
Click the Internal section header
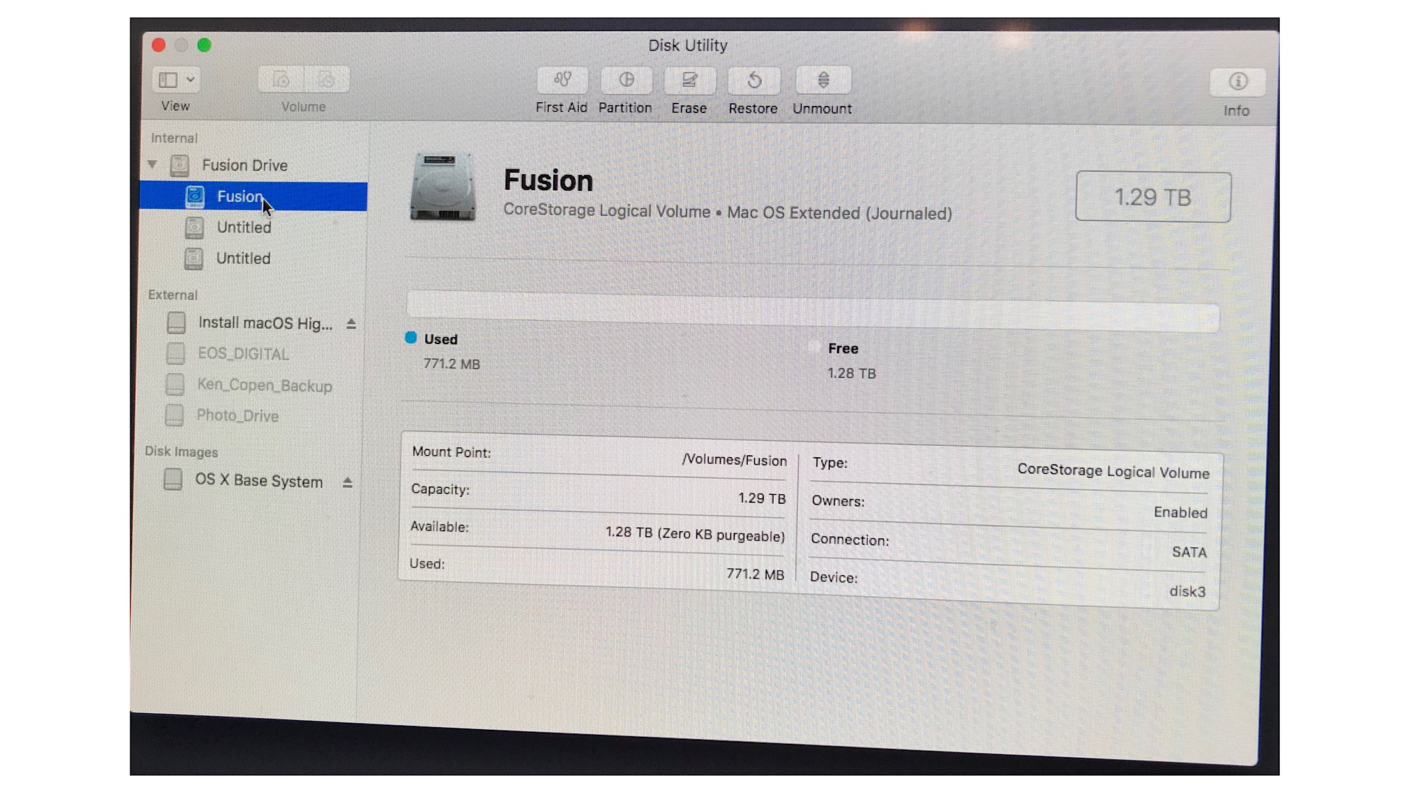tap(174, 138)
